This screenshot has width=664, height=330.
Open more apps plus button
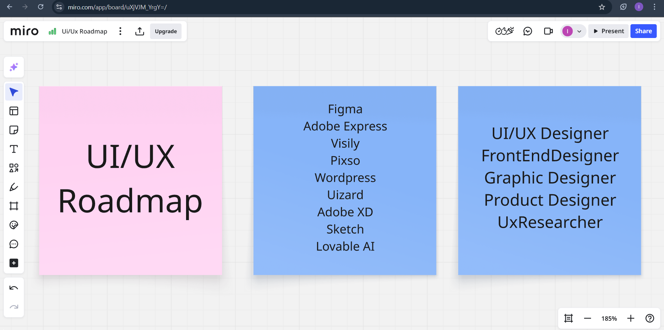(14, 263)
